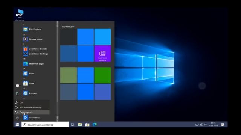Click the user account icon in Start rail
The image size is (241, 135).
[17, 85]
